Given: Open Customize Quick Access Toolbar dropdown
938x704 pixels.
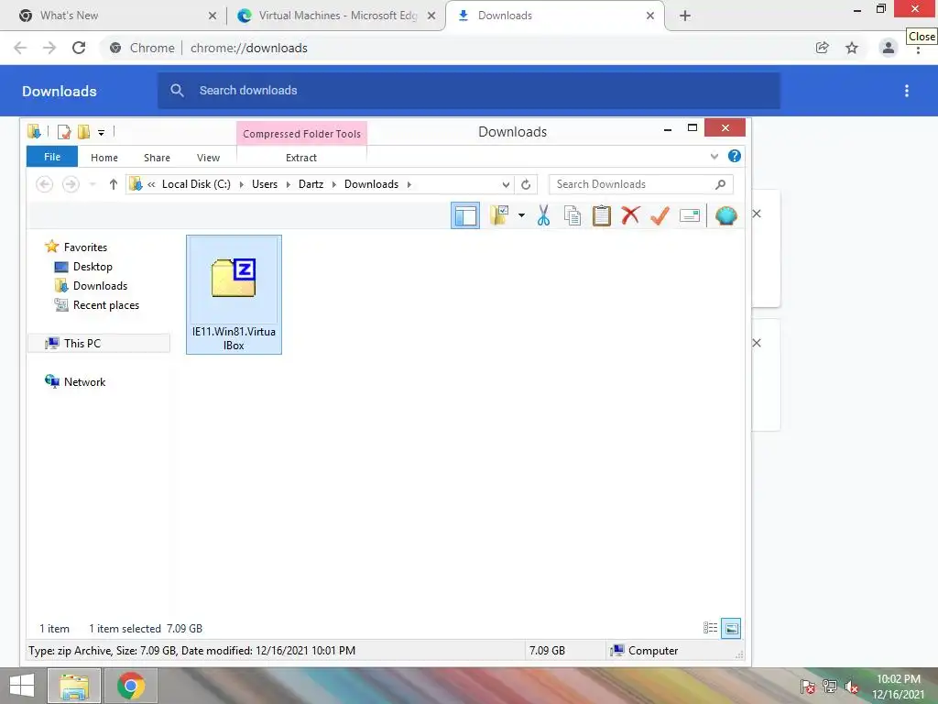Looking at the screenshot, I should (101, 132).
